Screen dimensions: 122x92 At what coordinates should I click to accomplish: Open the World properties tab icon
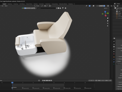click(x=114, y=54)
